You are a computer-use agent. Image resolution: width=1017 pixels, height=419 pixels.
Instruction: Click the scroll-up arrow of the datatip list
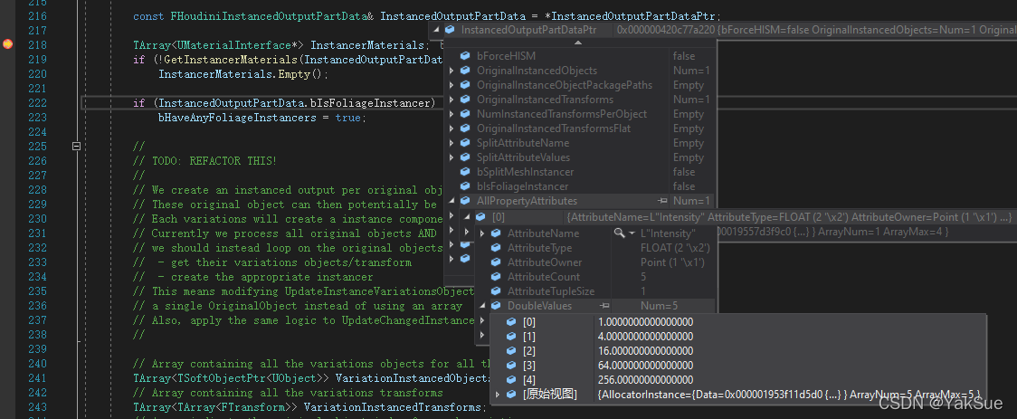point(578,43)
